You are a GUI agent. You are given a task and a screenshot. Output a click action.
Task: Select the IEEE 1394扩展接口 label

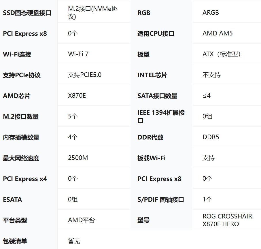pyautogui.click(x=161, y=116)
